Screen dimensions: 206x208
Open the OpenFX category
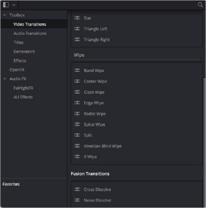pyautogui.click(x=17, y=70)
